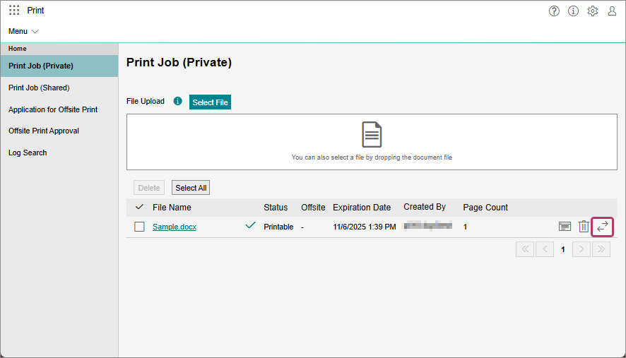Open the app launcher grid icon

(x=14, y=11)
